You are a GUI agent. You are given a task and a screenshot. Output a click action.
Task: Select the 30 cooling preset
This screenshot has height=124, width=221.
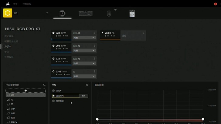pyautogui.click(x=25, y=104)
